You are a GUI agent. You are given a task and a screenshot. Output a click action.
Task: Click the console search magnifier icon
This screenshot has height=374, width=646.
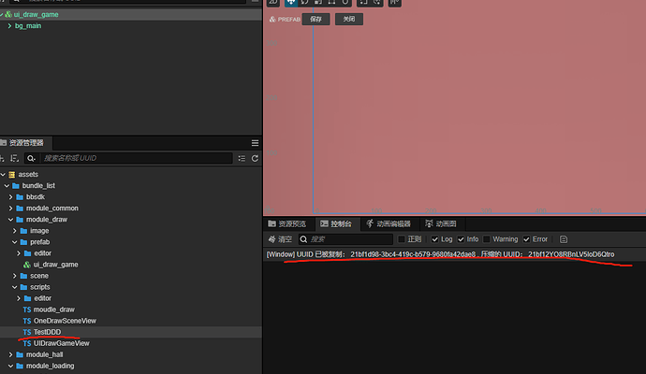point(303,239)
